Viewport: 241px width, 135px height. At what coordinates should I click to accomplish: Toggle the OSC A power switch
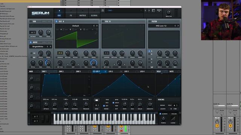[56, 21]
